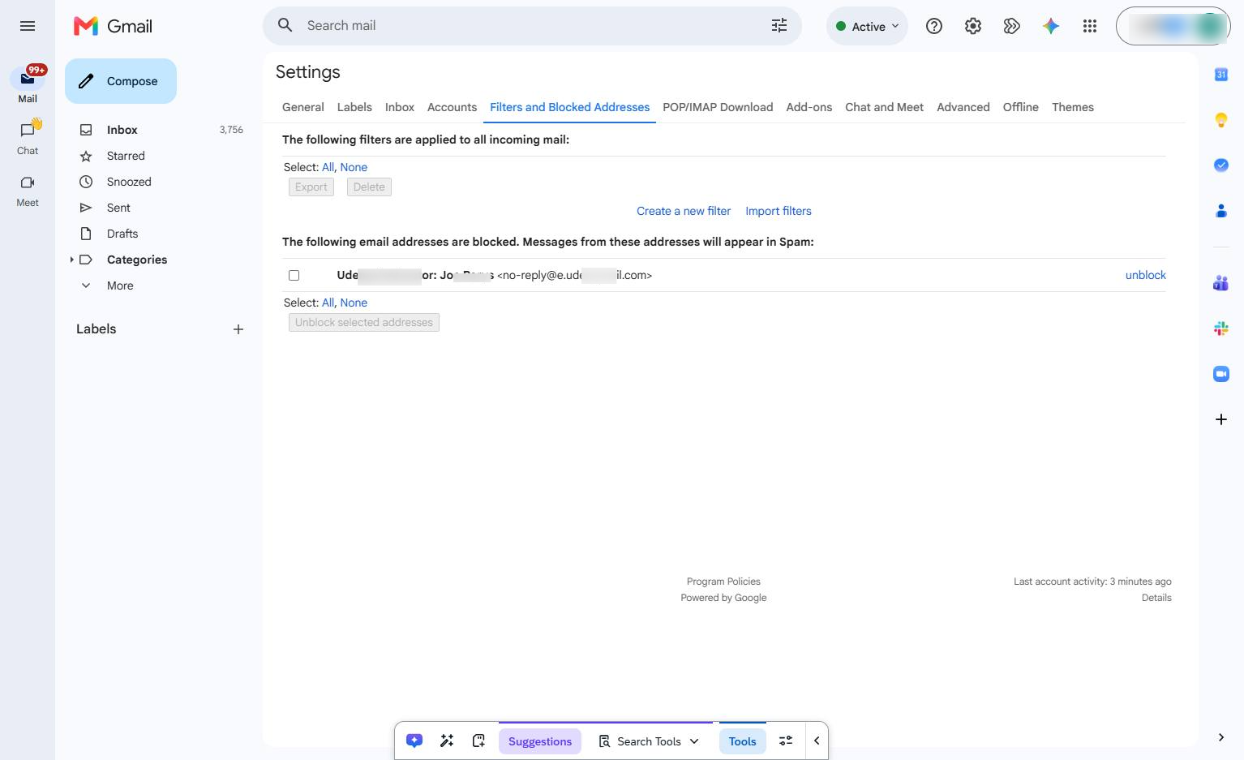Open the Google apps grid
The height and width of the screenshot is (760, 1244).
[x=1090, y=26]
